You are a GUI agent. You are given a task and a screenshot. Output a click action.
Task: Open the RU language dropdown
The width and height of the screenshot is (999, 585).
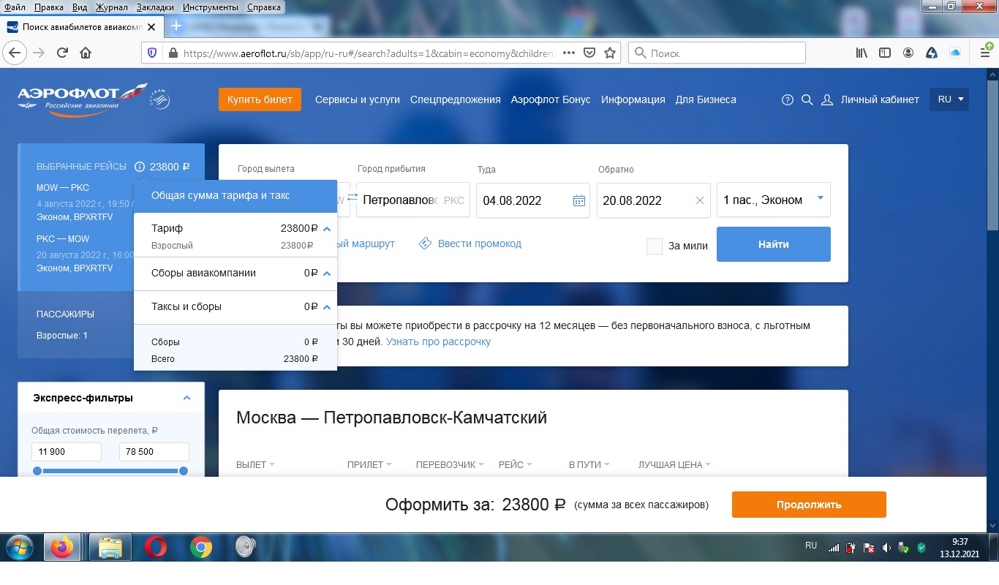point(949,99)
